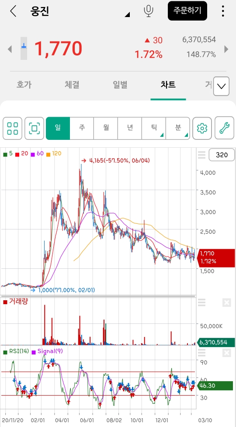Screen dimensions: 236x427
Task: Open the 주문하기 order button
Action: coord(187,11)
